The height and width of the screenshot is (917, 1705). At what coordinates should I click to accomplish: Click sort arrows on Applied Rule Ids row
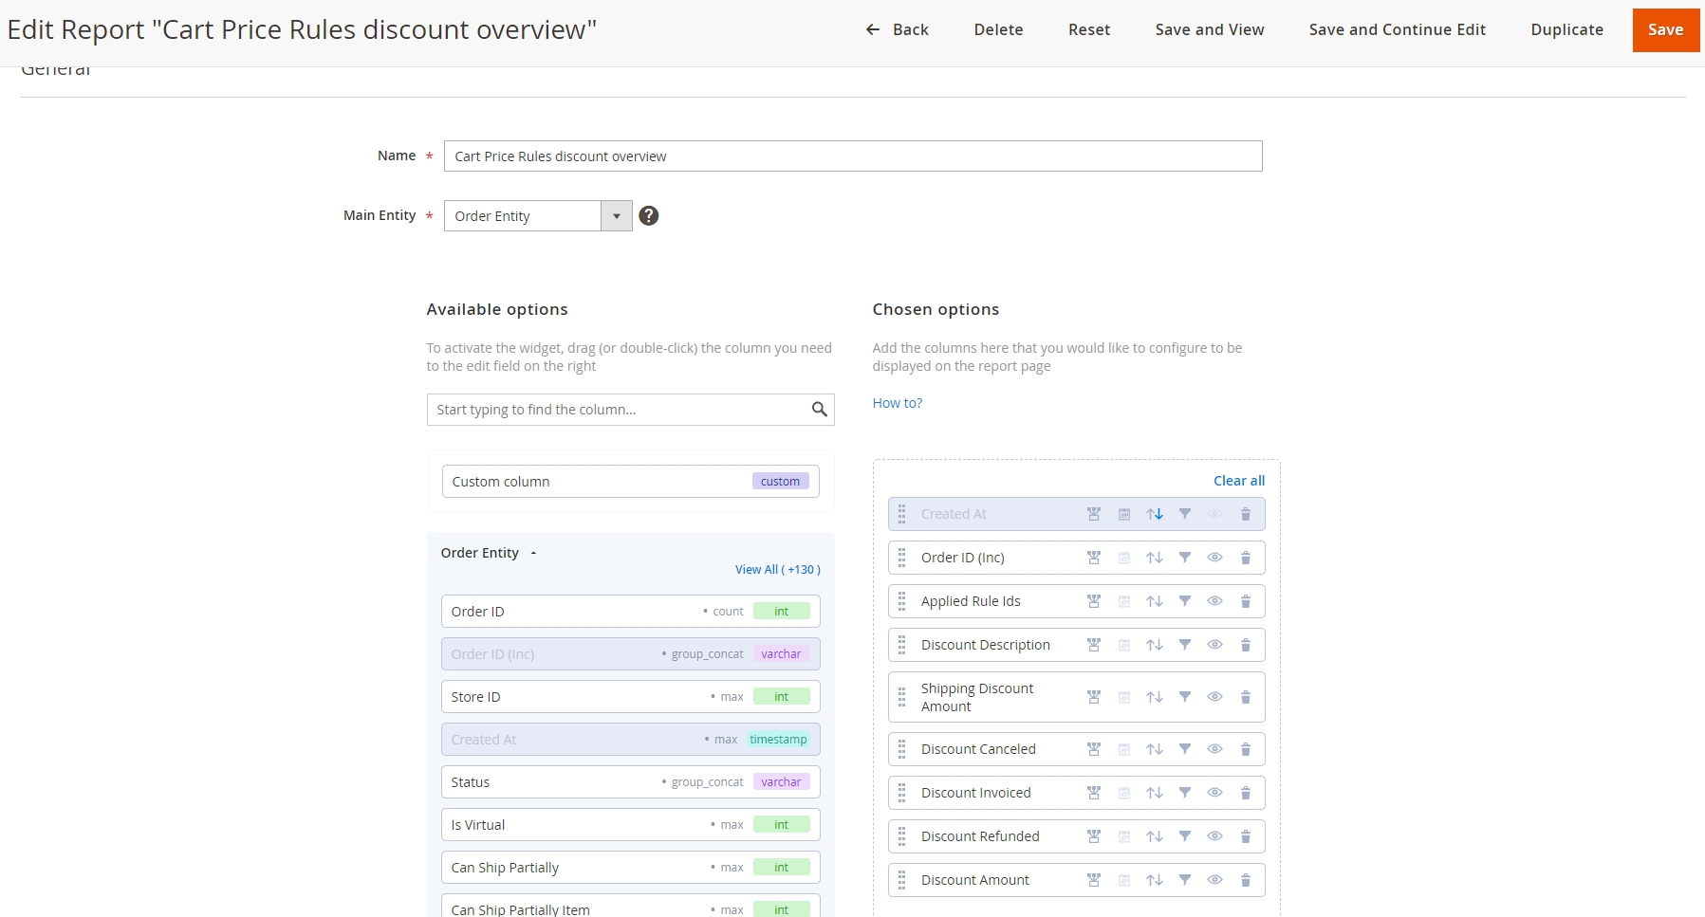click(x=1155, y=601)
